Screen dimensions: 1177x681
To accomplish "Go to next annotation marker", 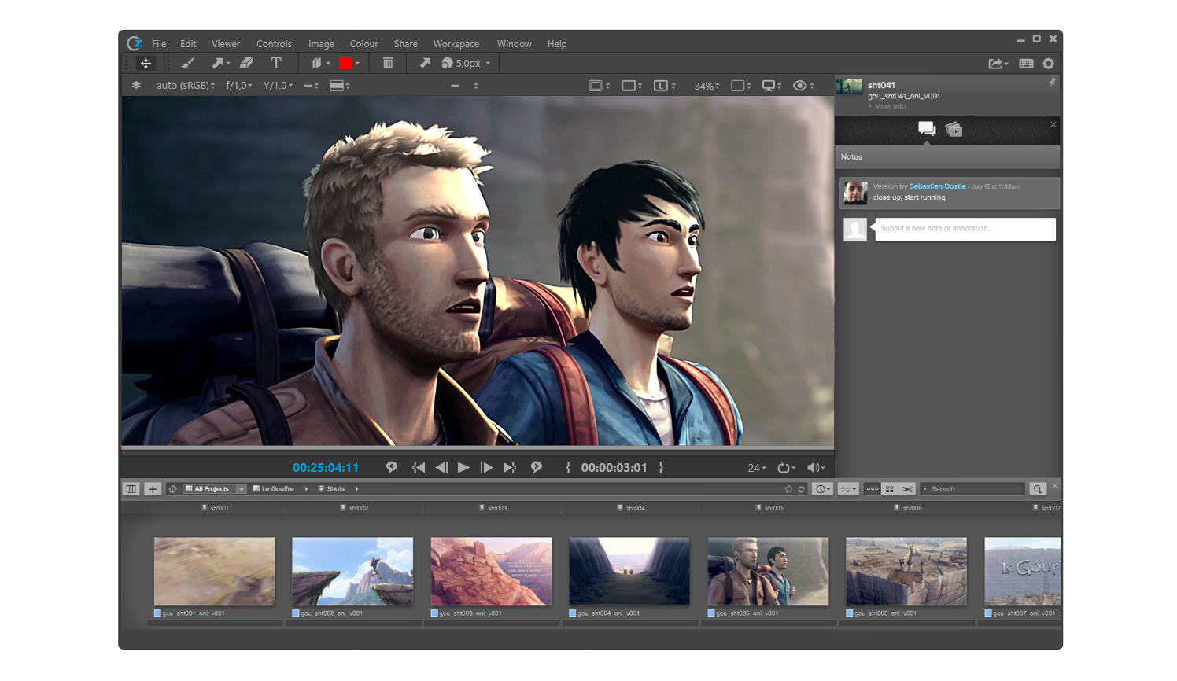I will coord(537,467).
